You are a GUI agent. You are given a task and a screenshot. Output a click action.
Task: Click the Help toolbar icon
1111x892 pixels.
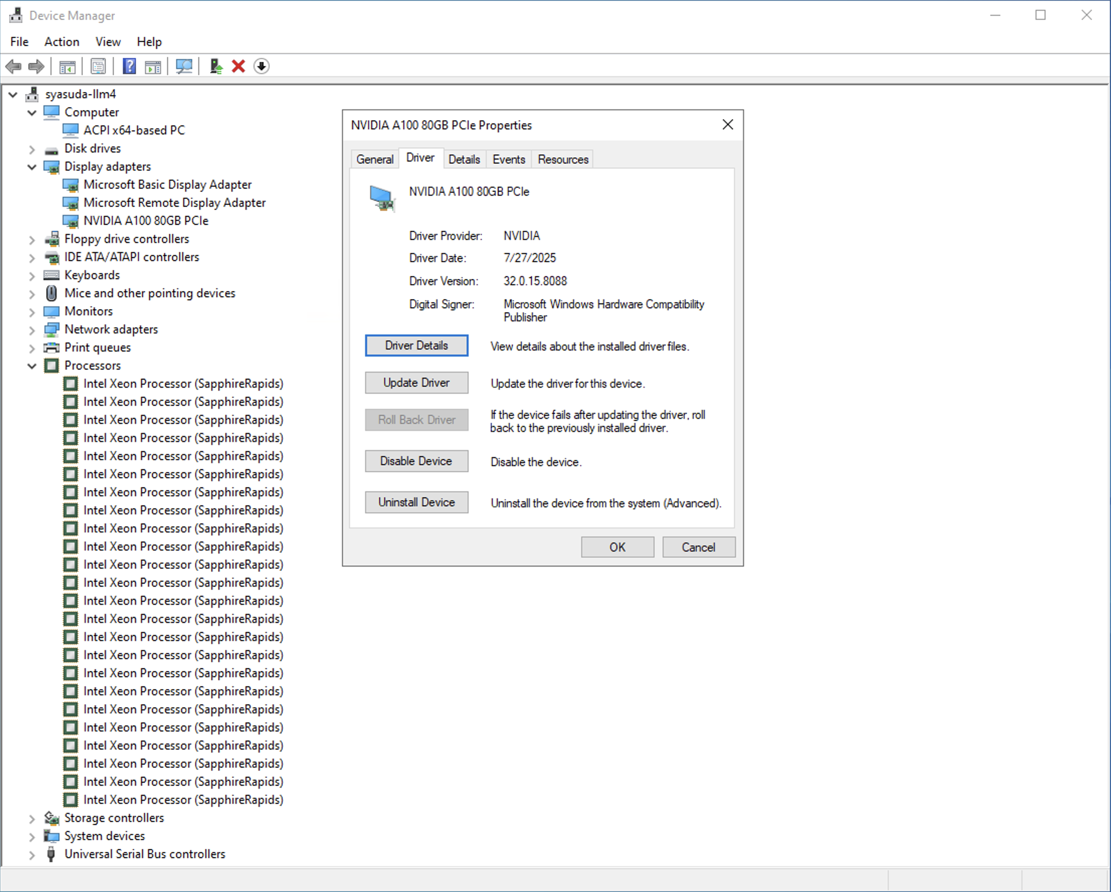tap(129, 66)
